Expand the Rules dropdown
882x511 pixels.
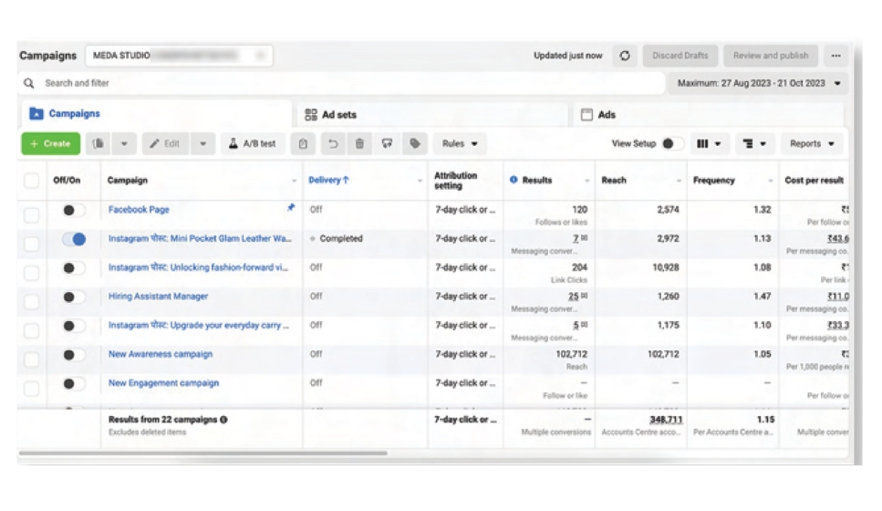460,144
